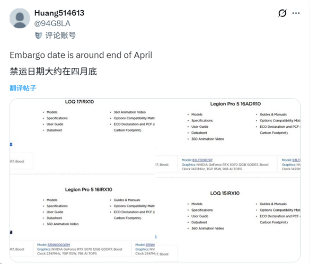Click the 评论账号 account label
The height and width of the screenshot is (264, 318).
(x=61, y=35)
